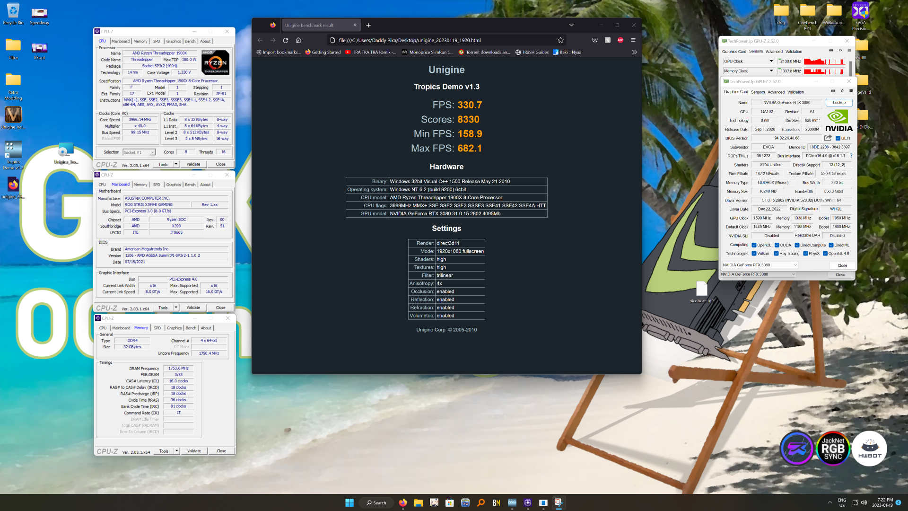Viewport: 908px width, 511px height.
Task: Click the GPU-Z refresh icon in front window
Action: pos(842,91)
